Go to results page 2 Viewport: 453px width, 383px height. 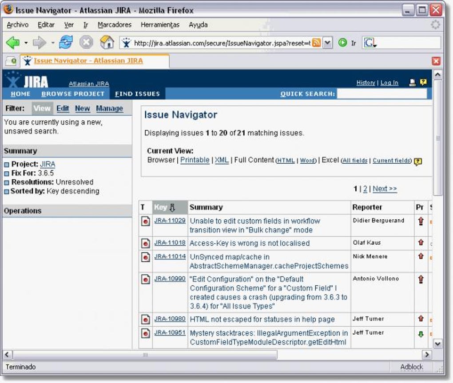coord(365,189)
